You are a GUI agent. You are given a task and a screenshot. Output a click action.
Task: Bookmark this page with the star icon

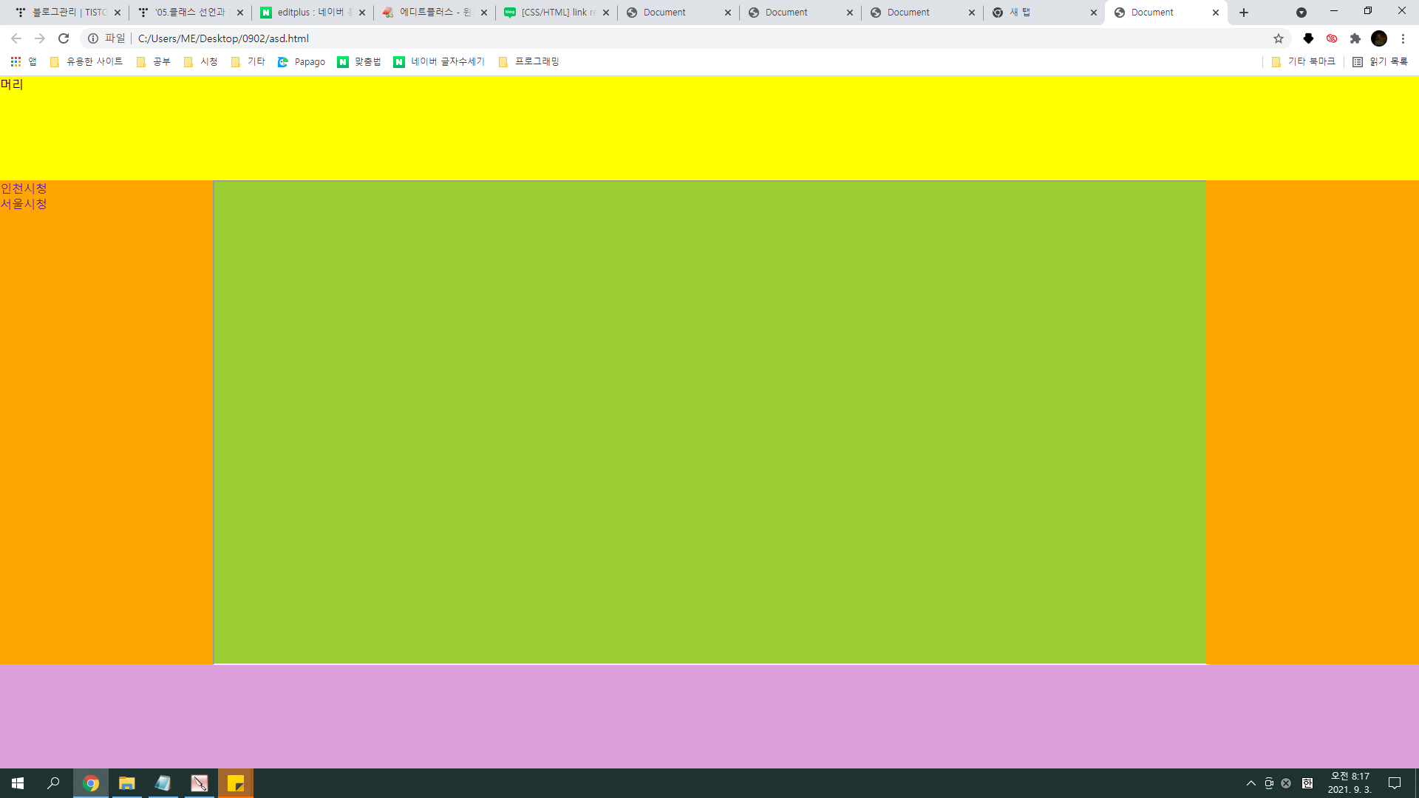pos(1279,38)
